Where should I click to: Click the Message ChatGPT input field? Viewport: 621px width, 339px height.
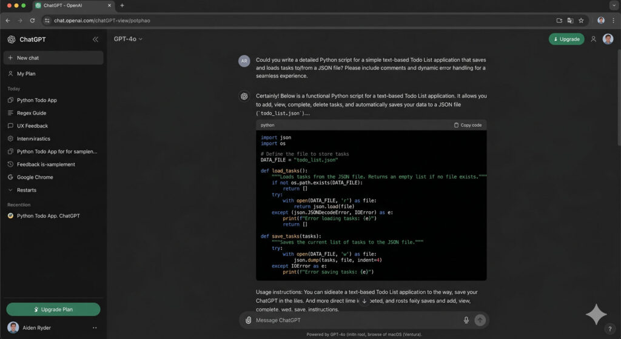pos(357,320)
